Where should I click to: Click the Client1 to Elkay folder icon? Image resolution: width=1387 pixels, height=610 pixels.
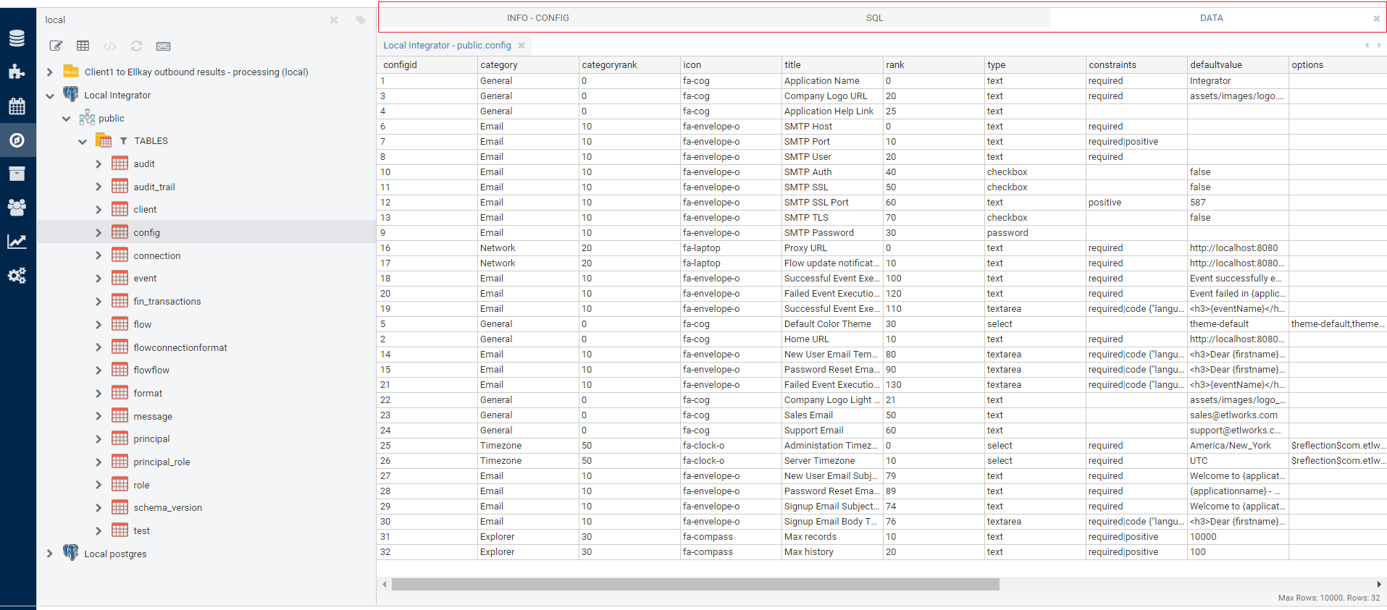[x=71, y=71]
